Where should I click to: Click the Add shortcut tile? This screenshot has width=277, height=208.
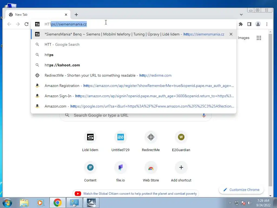181,172
